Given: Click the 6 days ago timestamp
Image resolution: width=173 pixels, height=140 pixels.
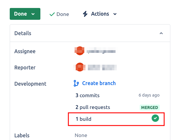Looking at the screenshot, I should (149, 95).
